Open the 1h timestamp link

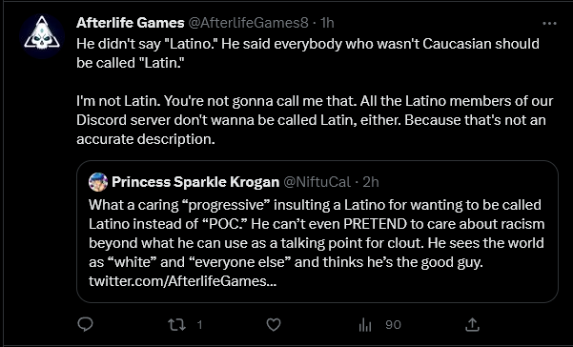pos(327,23)
